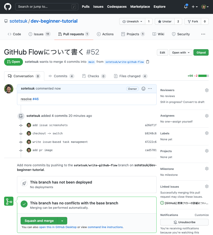Open pull request in Gitpod
213x235 pixels.
coord(201,53)
